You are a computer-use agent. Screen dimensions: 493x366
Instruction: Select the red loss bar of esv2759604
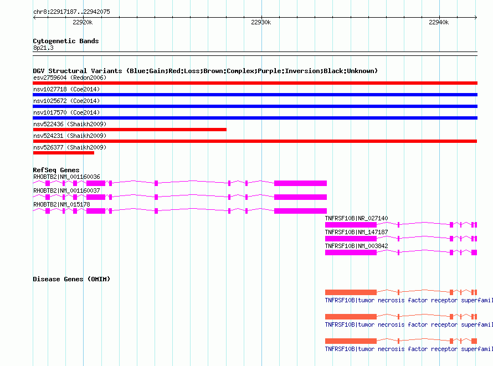[x=255, y=83]
